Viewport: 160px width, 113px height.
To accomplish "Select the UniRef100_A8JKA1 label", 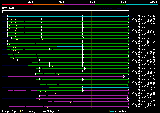I will (x=143, y=104).
